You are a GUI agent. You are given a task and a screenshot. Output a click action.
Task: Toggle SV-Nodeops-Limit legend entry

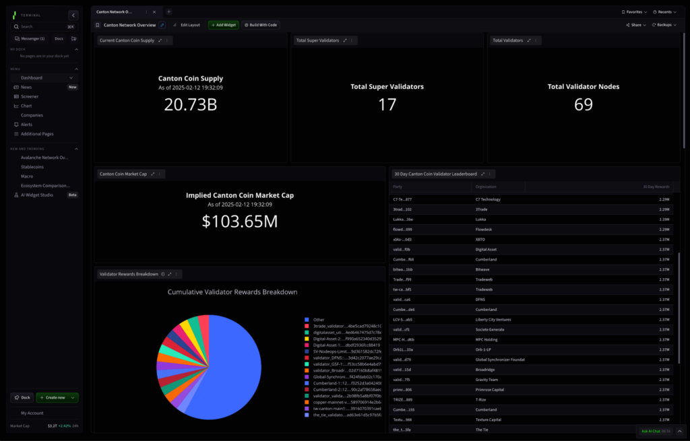[343, 351]
